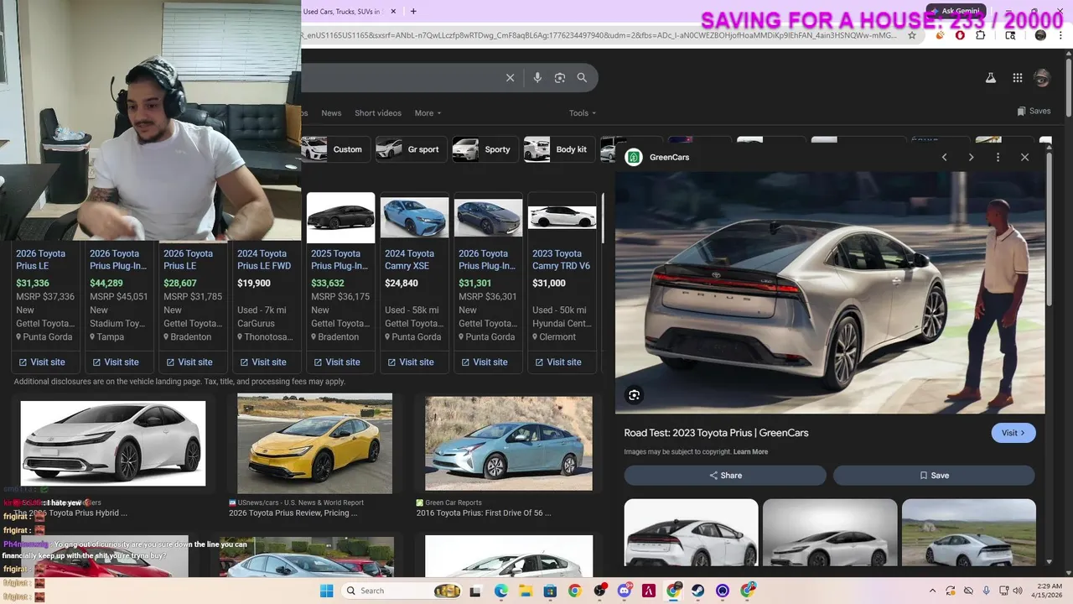Image resolution: width=1073 pixels, height=604 pixels.
Task: Switch to the Short videos tab
Action: click(x=377, y=113)
